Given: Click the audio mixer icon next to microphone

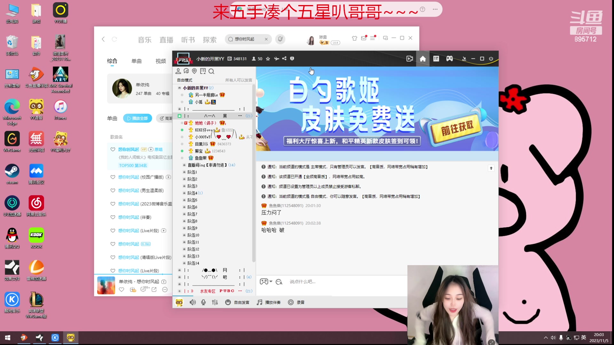Looking at the screenshot, I should pos(215,302).
